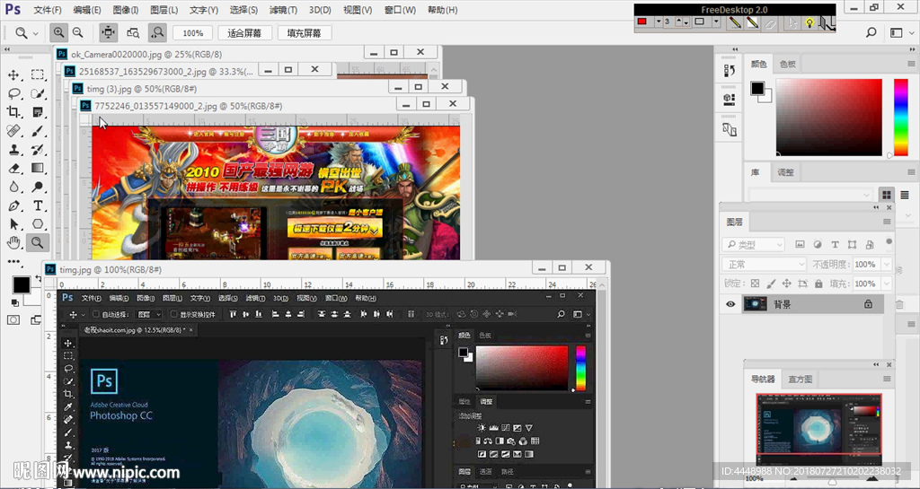Click the 背景 layer thumbnail
This screenshot has width=920, height=489.
pos(755,304)
